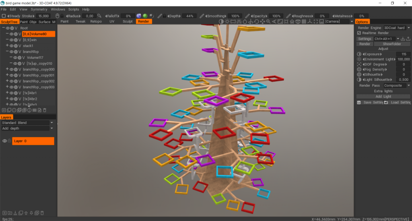Click the down-arrow icon at the Layers panel bottom
The image size is (412, 221).
[x=31, y=213]
